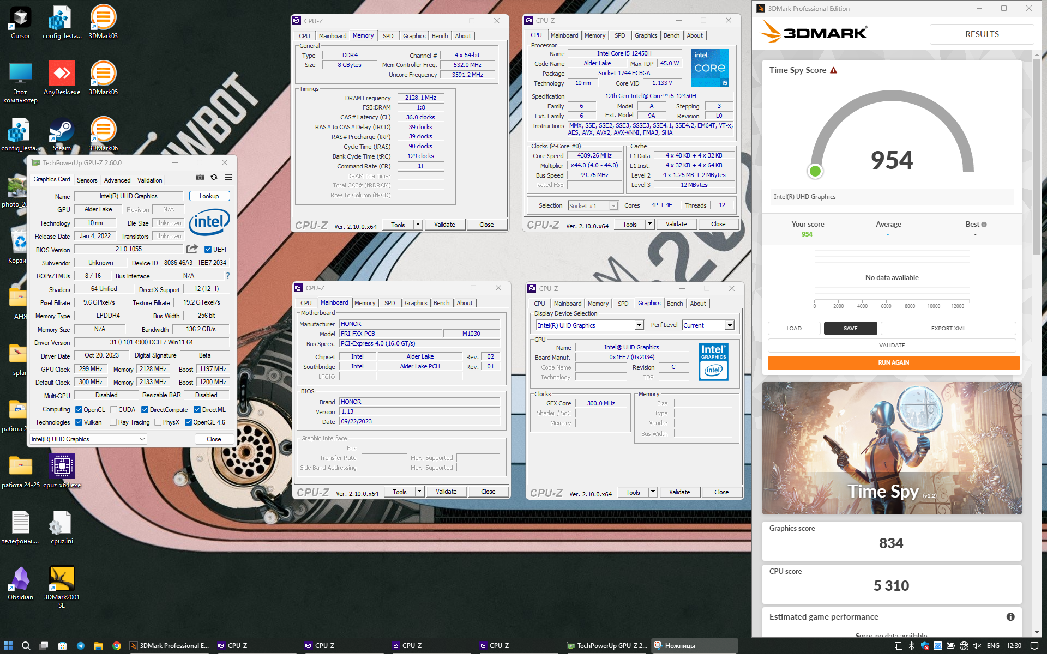Open Telegram from taskbar
1047x654 pixels.
point(81,646)
